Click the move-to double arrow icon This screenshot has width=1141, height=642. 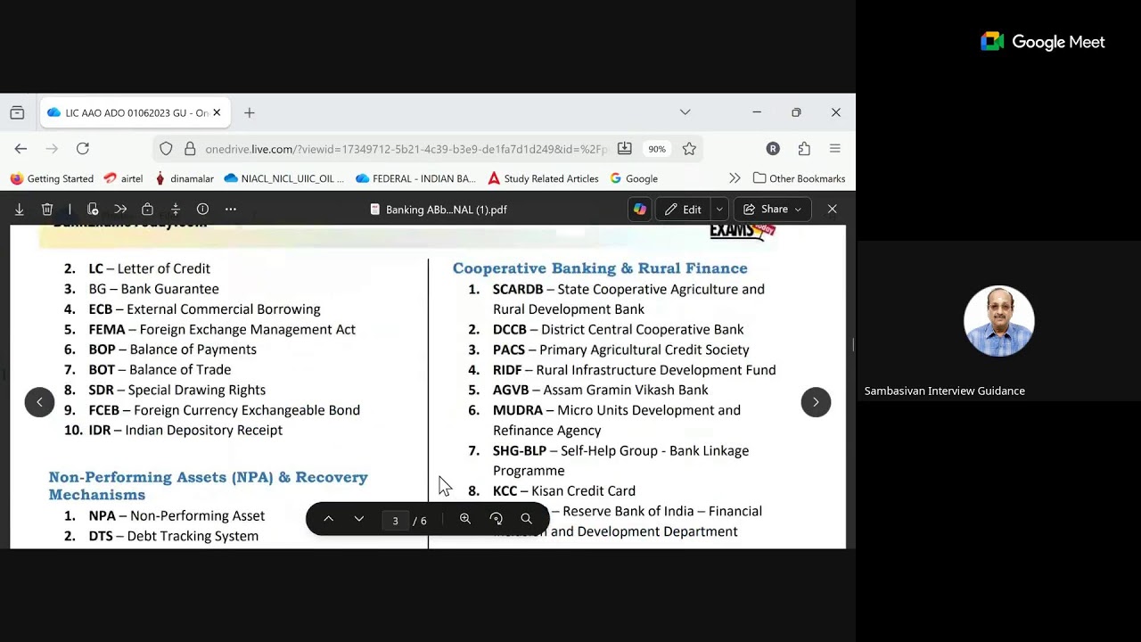[x=120, y=210]
